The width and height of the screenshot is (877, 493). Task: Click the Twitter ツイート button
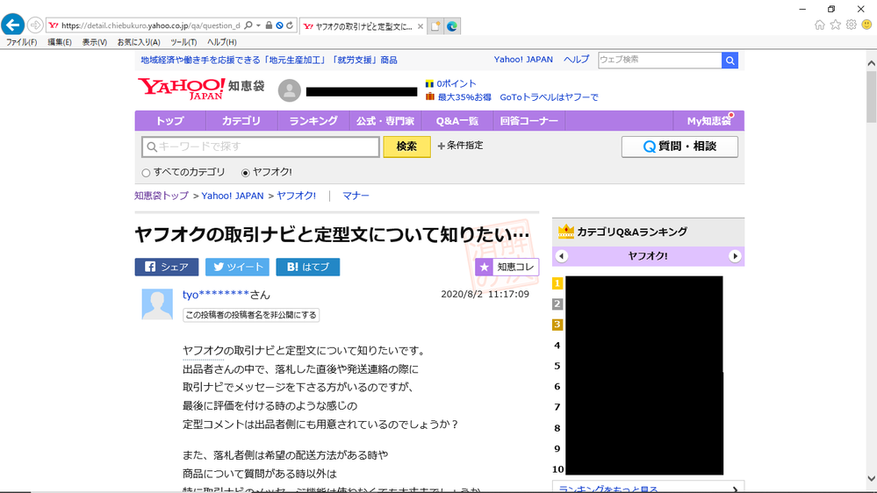coord(237,267)
